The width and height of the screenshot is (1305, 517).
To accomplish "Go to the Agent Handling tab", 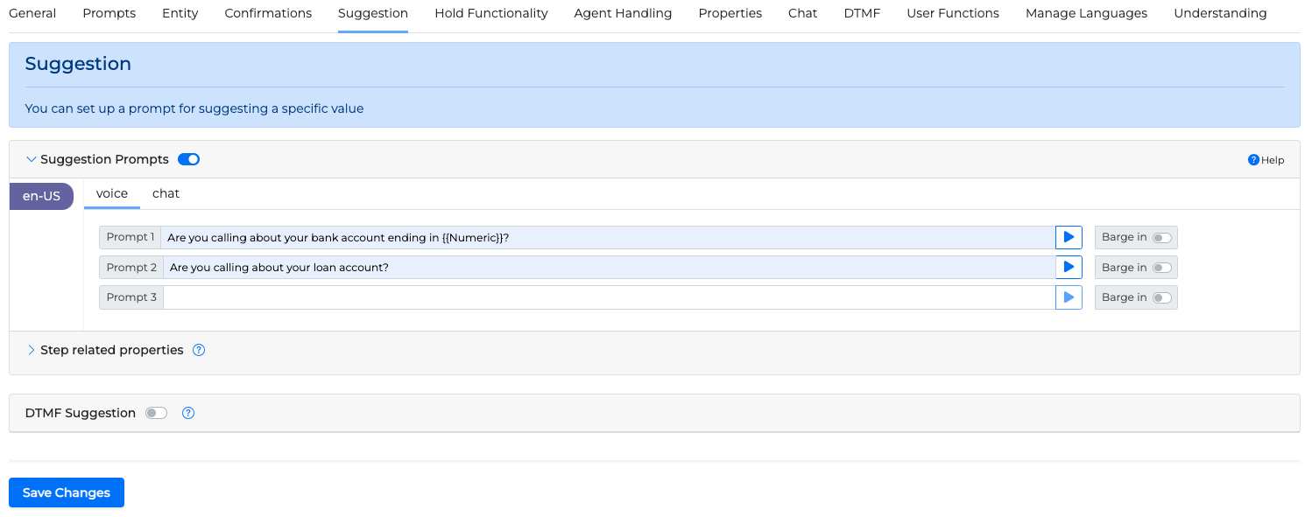I will (x=623, y=13).
